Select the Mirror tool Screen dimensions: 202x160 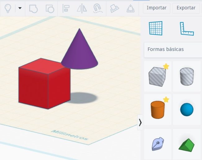[x=82, y=8]
